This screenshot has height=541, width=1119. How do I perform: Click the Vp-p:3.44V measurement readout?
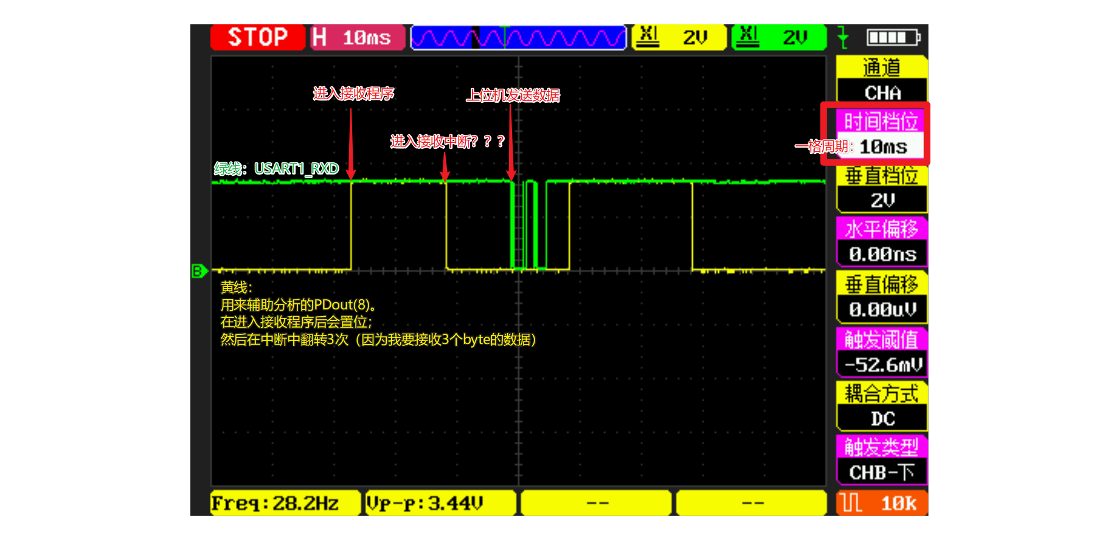(x=440, y=503)
